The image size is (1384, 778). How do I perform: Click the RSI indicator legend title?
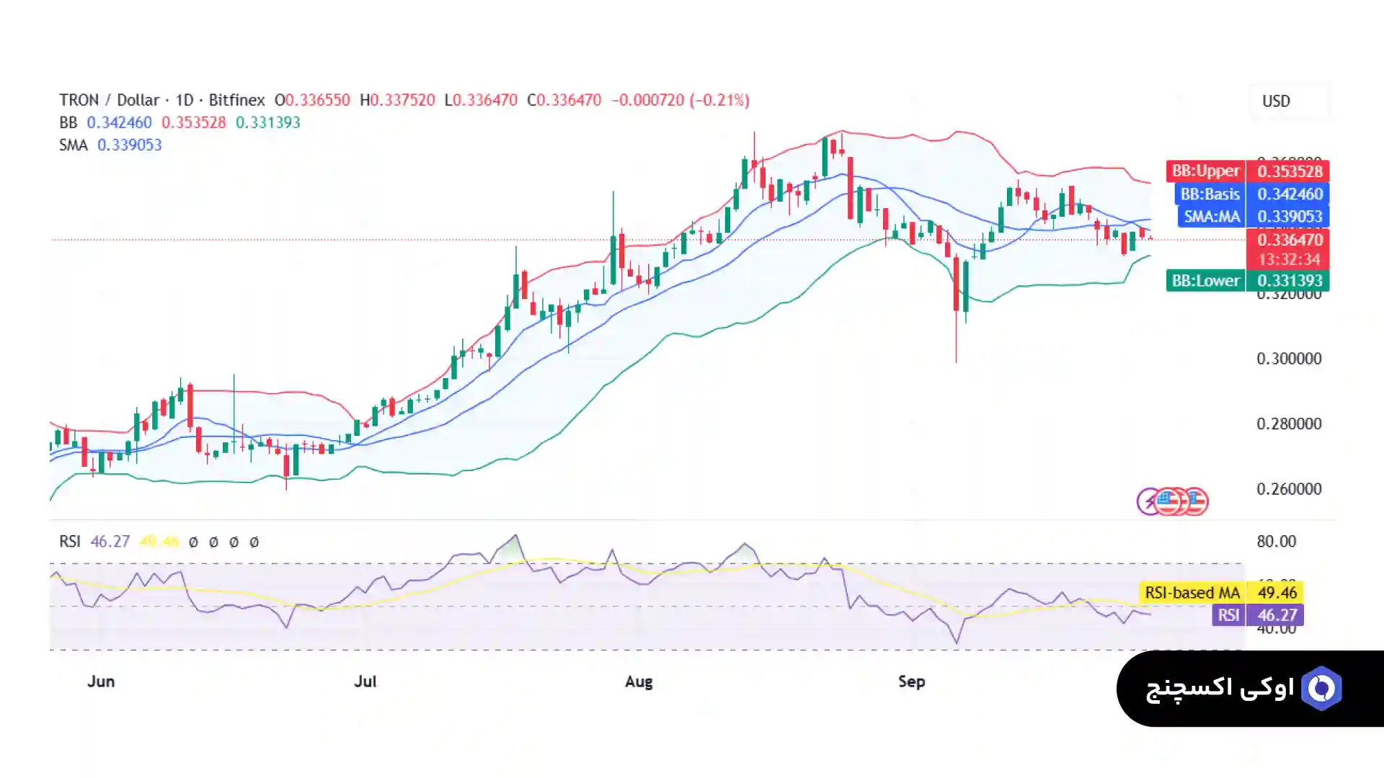pos(69,542)
